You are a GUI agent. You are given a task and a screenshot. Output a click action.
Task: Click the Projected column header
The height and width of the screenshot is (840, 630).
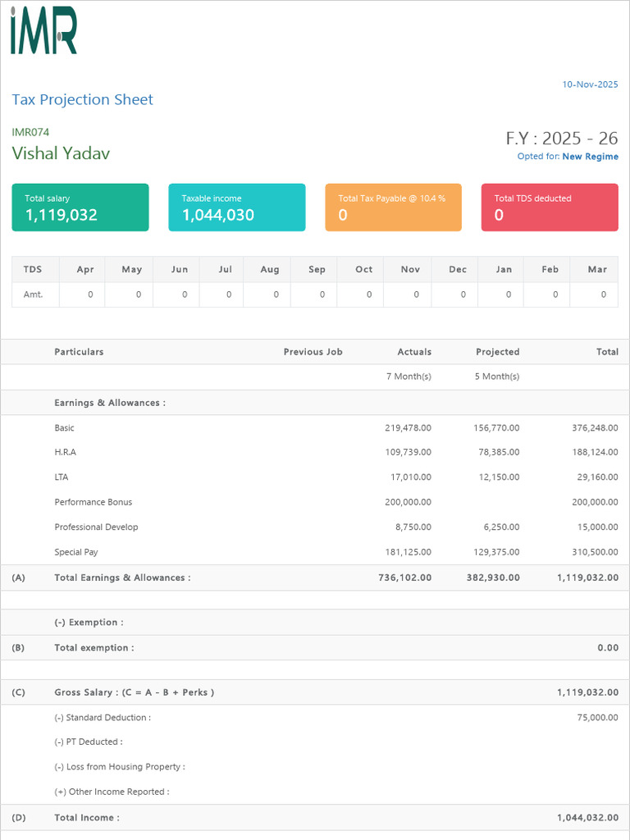pos(498,352)
